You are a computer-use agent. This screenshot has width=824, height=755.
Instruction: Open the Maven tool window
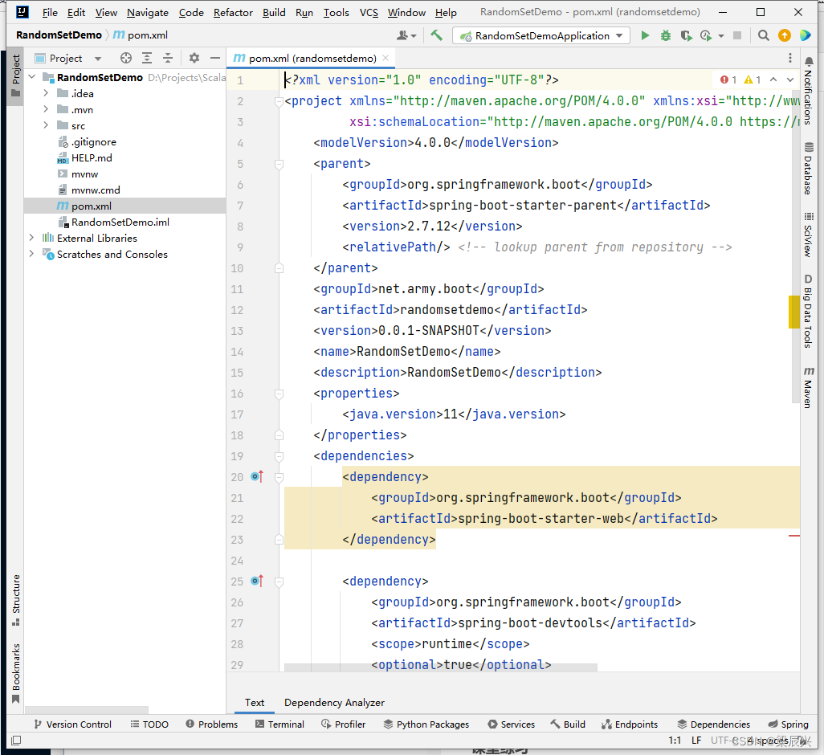pos(808,387)
